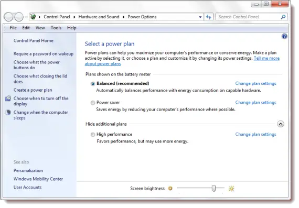
Task: Open the Tools menu
Action: [56, 28]
